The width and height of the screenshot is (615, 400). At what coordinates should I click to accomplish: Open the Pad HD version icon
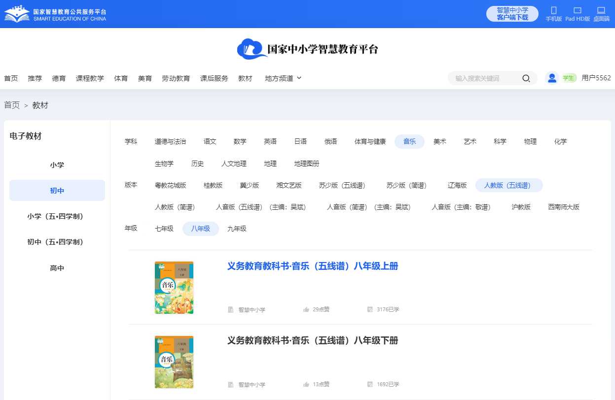pos(578,10)
